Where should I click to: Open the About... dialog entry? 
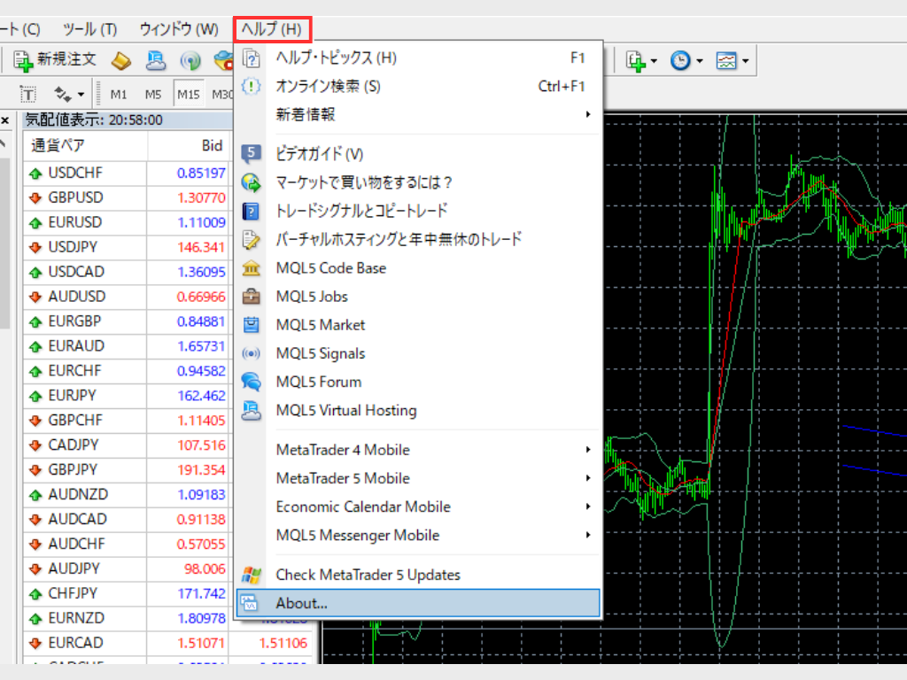[418, 603]
